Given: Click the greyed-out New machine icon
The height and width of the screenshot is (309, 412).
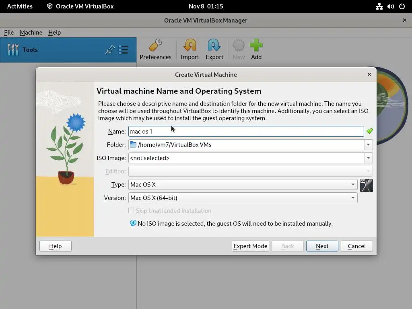Looking at the screenshot, I should tap(238, 45).
